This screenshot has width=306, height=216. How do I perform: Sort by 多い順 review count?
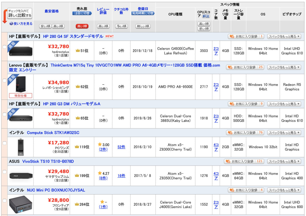point(121,26)
